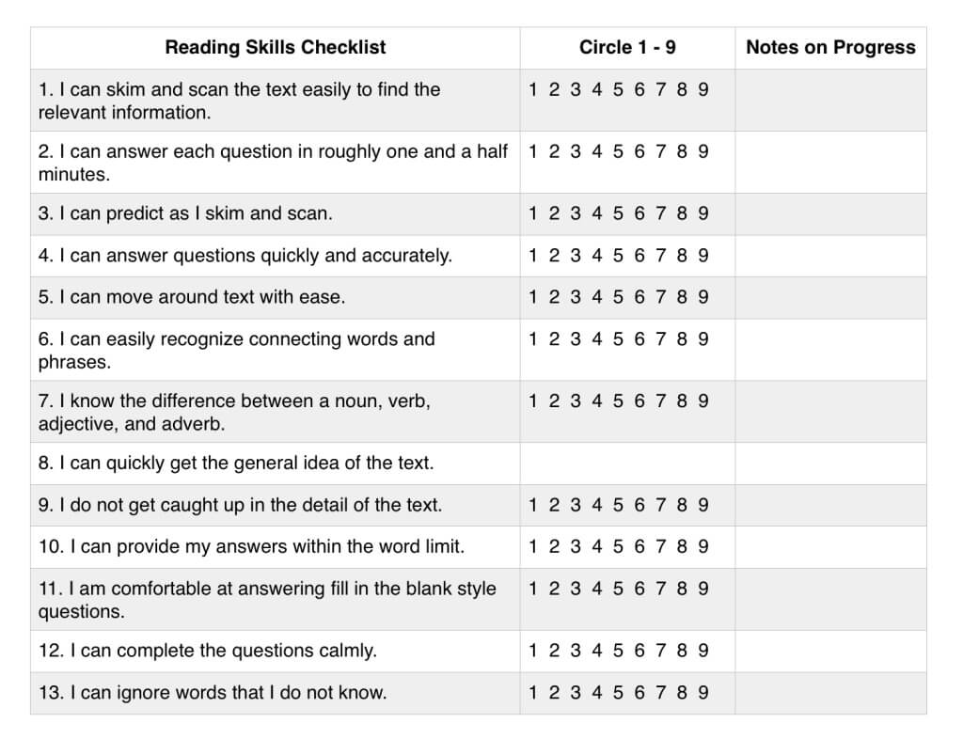This screenshot has height=739, width=963.
Task: Select rating 1 for ignore unknown words
Action: [x=532, y=692]
